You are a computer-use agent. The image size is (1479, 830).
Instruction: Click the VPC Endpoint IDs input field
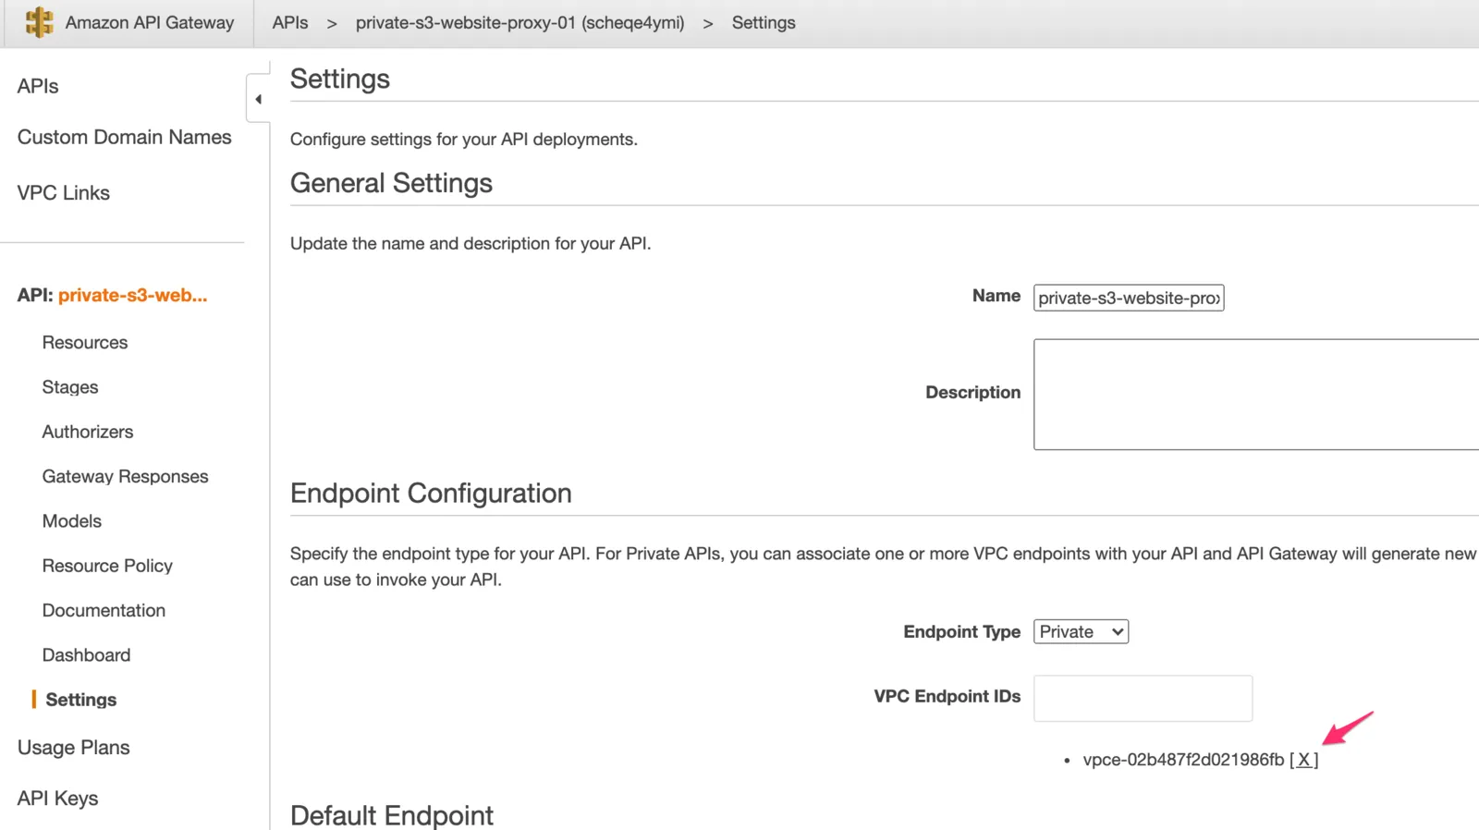(1143, 698)
